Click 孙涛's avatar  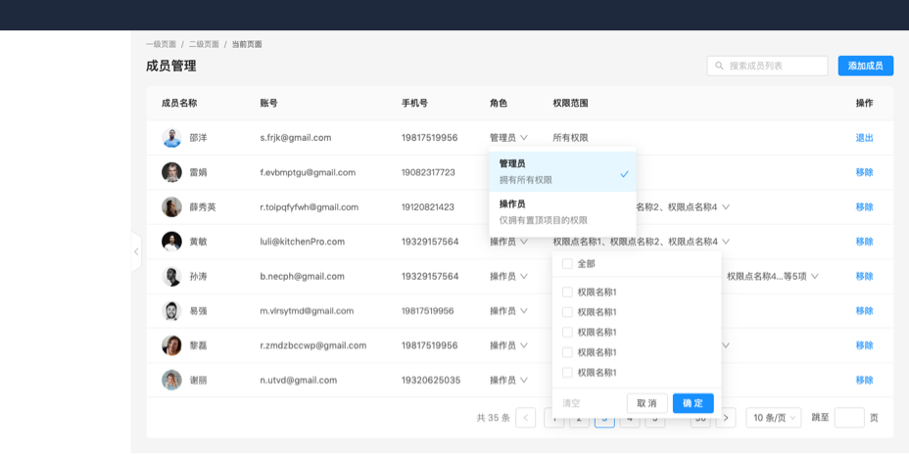171,276
